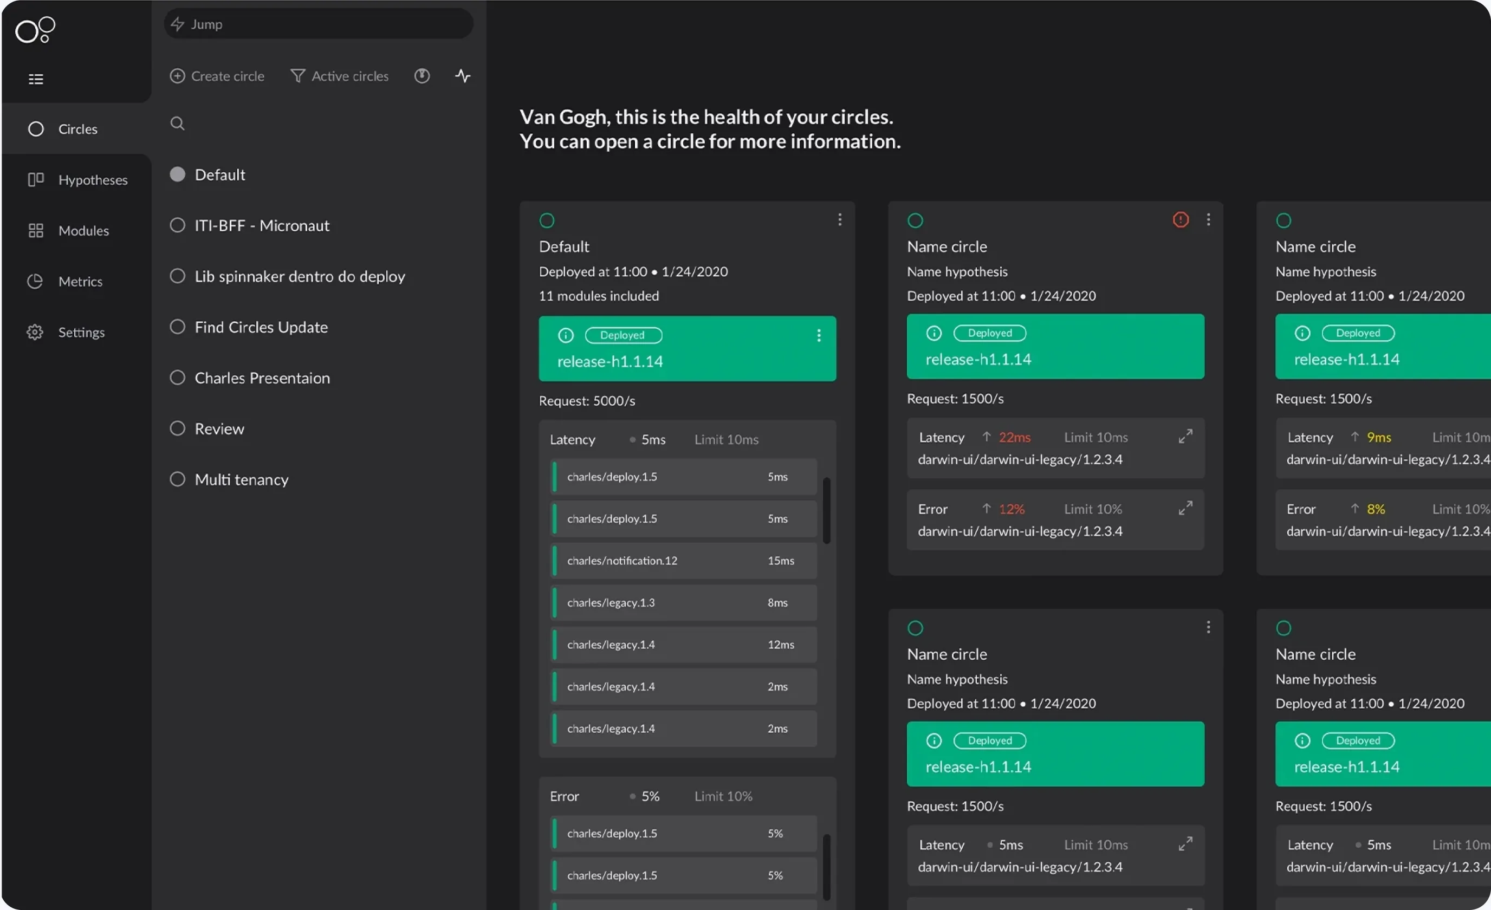Click green status circle on lower middle card
The image size is (1491, 910).
(x=916, y=628)
